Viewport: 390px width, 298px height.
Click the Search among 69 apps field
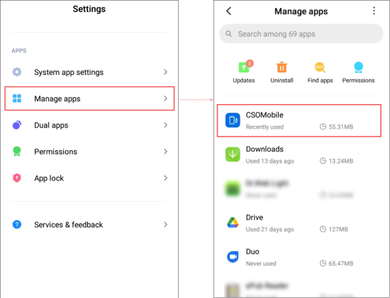tap(301, 34)
